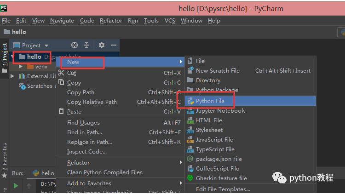Open the File menu

6,21
